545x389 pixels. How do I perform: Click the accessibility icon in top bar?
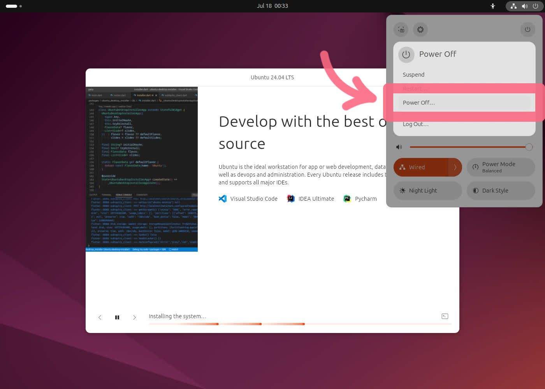click(493, 6)
